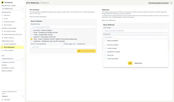This screenshot has width=174, height=102.
Task: Expand the BETRIEB section
Action: (x=12, y=65)
